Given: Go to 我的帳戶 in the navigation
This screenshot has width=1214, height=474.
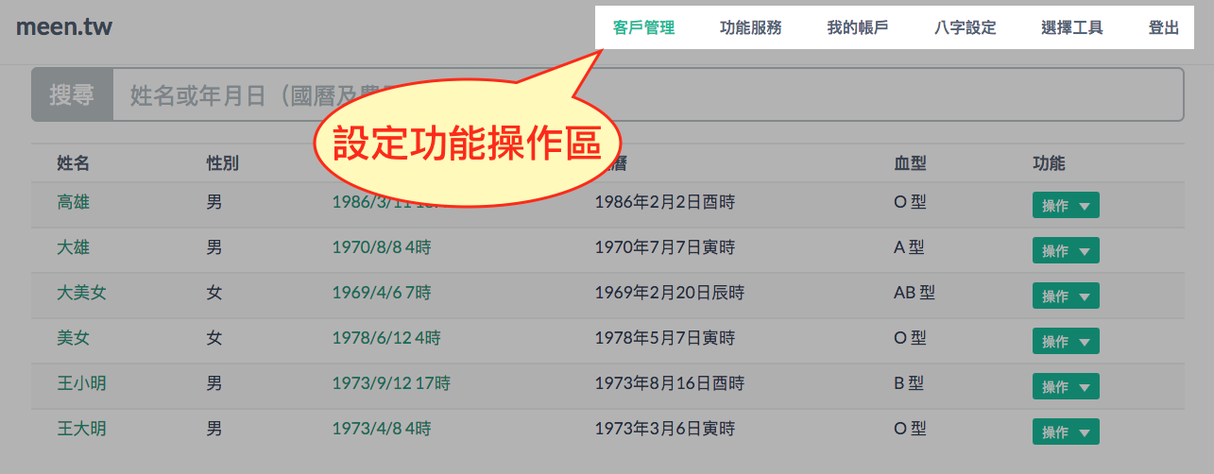Looking at the screenshot, I should (x=858, y=28).
